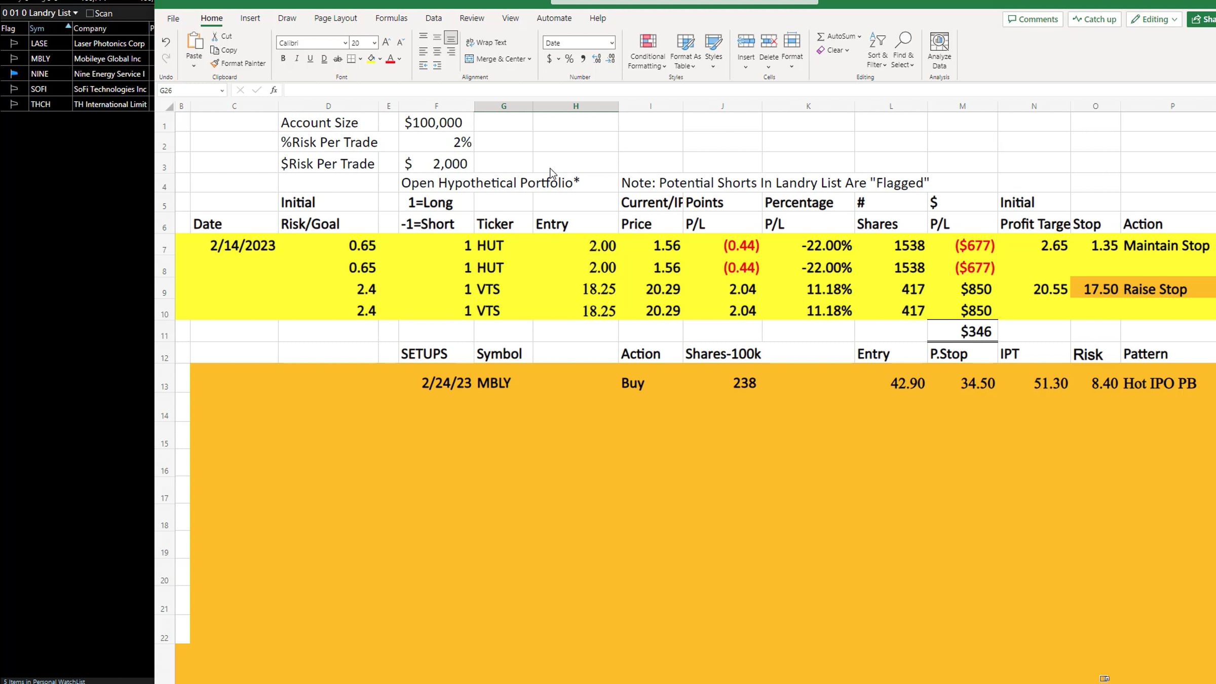The image size is (1216, 684).
Task: Open the AutoSum dropdown arrow
Action: point(859,36)
